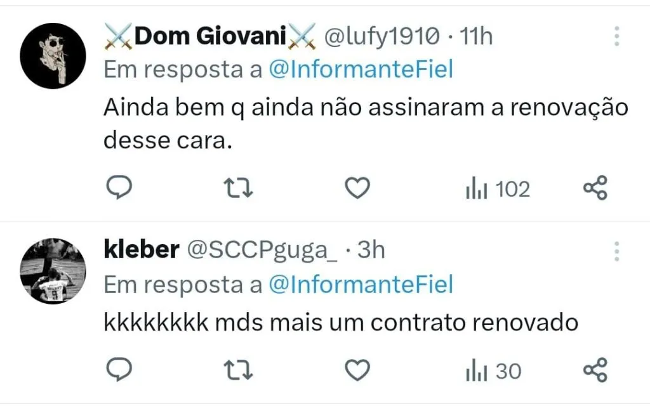Open Dom Giovani's profile picture
The image size is (650, 406).
coord(52,57)
